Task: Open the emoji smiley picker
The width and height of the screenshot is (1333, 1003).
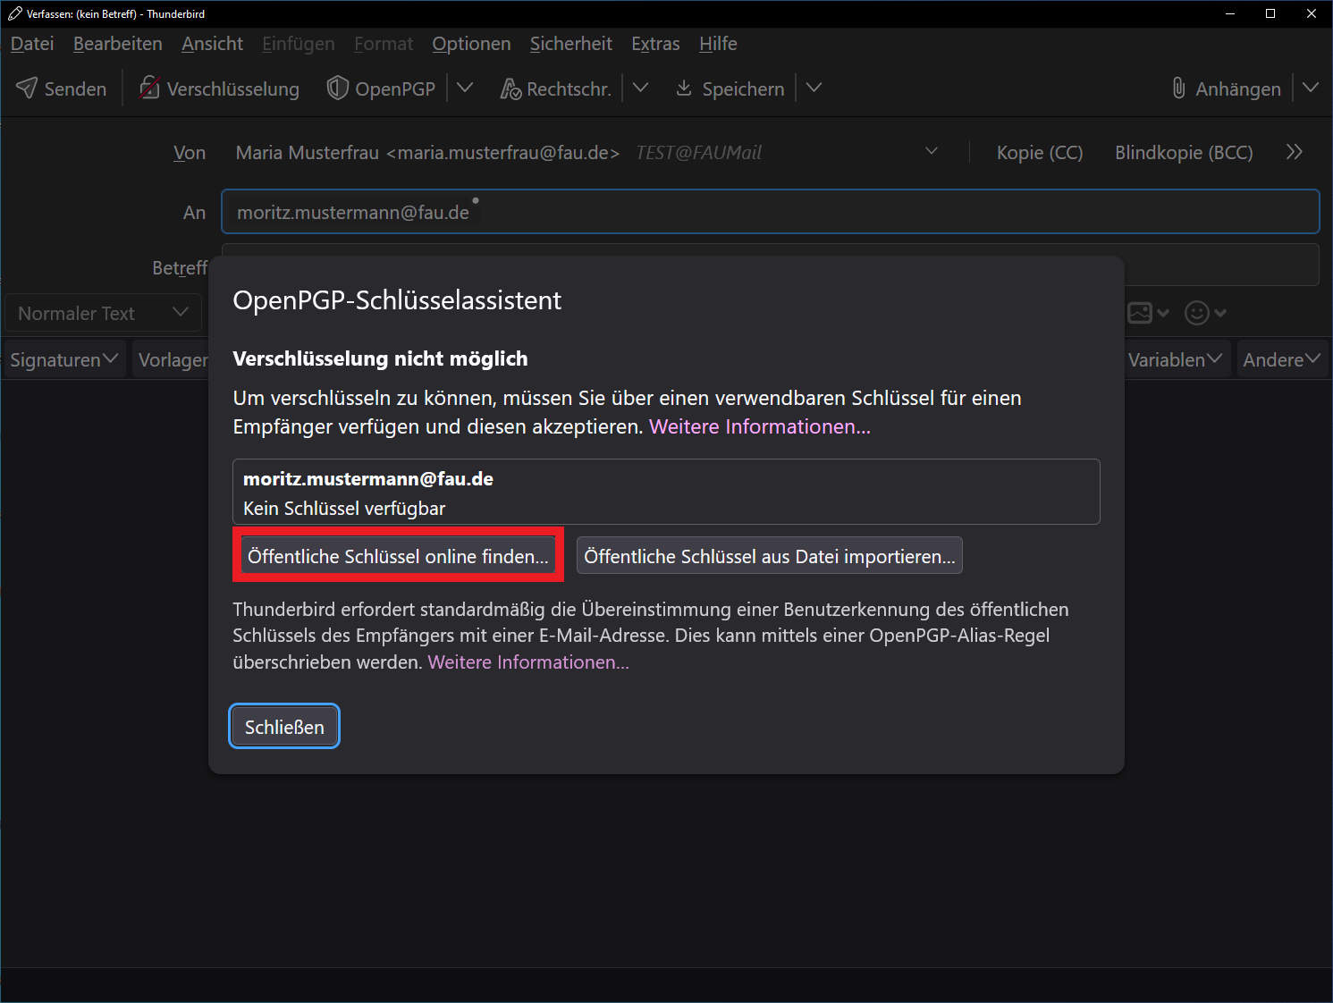Action: click(1197, 313)
